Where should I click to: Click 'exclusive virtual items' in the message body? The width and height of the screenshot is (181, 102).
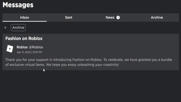point(27,65)
